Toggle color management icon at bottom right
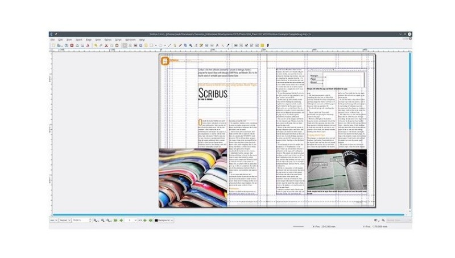This screenshot has width=455, height=258. point(376,221)
